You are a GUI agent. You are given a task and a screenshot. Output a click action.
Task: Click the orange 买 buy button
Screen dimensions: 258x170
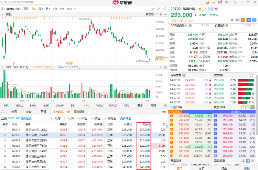point(243,20)
